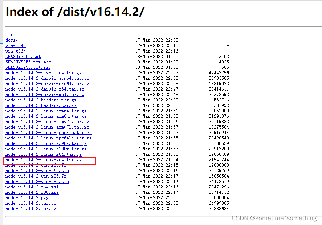Select file size 562716
322x225 pixels.
click(221, 100)
